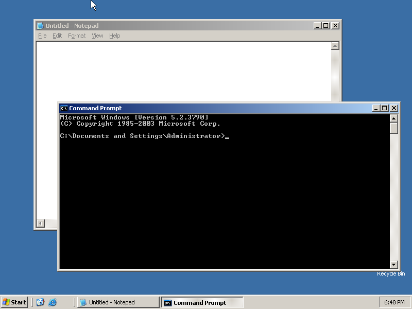Click the Command Prompt taskbar button

(x=202, y=302)
